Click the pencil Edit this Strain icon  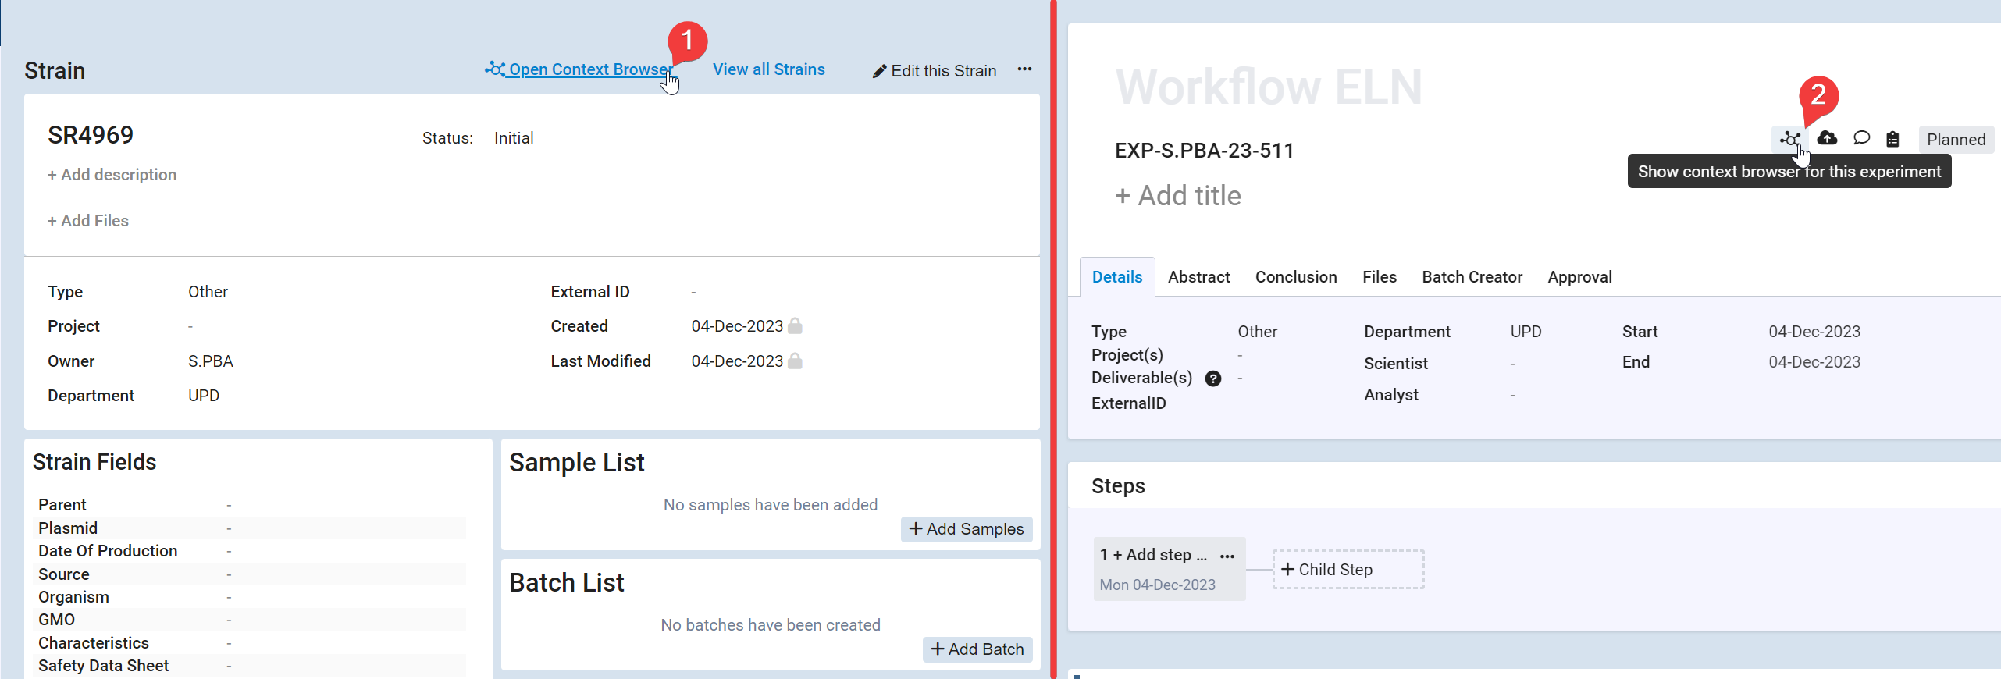point(879,71)
